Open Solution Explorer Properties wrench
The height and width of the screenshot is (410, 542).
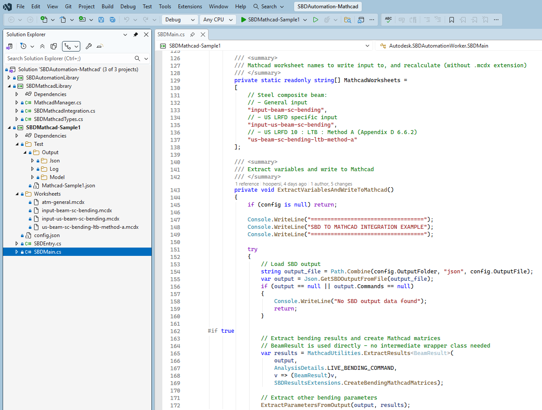pos(89,46)
